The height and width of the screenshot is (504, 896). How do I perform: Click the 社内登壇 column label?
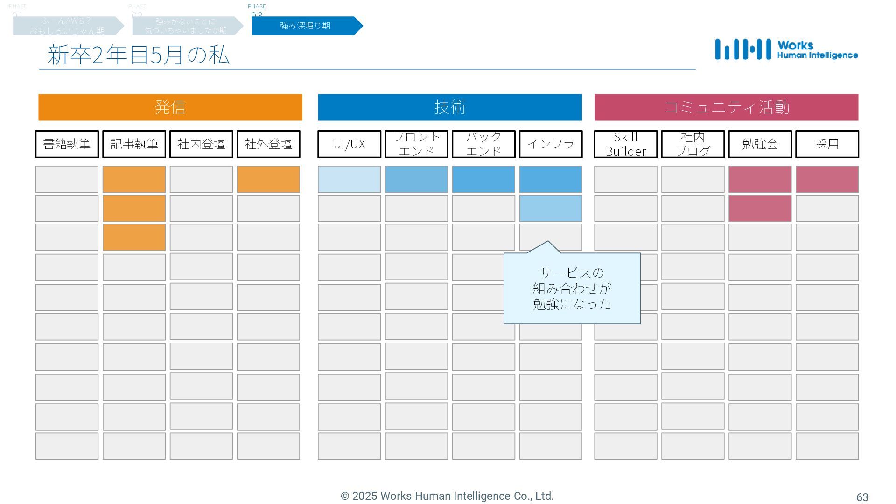point(201,144)
